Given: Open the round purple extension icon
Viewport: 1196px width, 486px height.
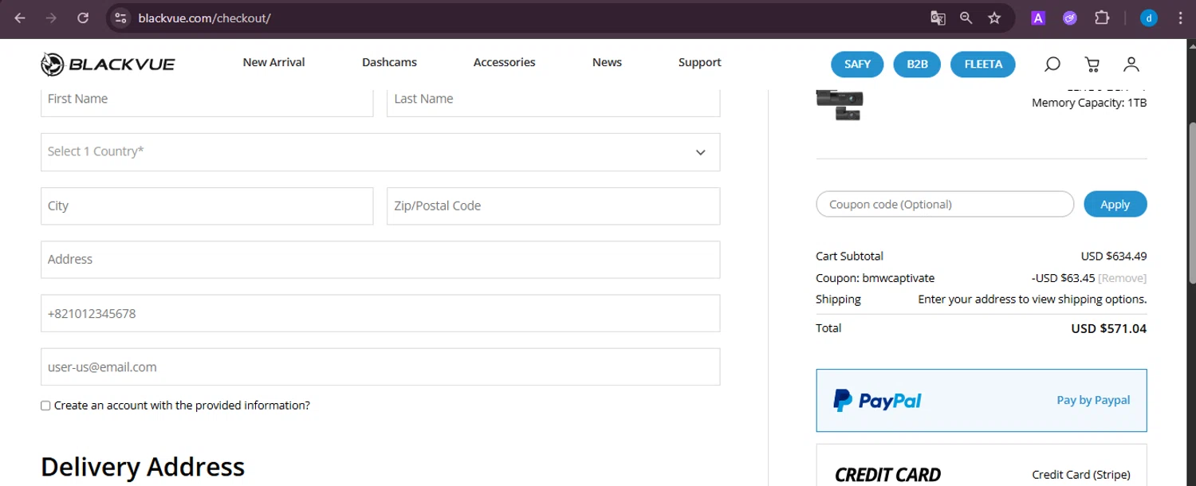Looking at the screenshot, I should (1070, 18).
